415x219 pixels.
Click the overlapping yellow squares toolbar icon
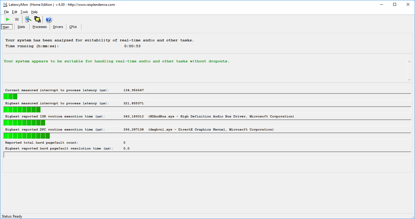(37, 20)
